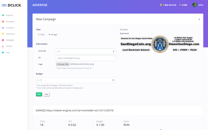The width and height of the screenshot is (208, 130).
Task: Open the Language dropdown
Action: point(86,51)
